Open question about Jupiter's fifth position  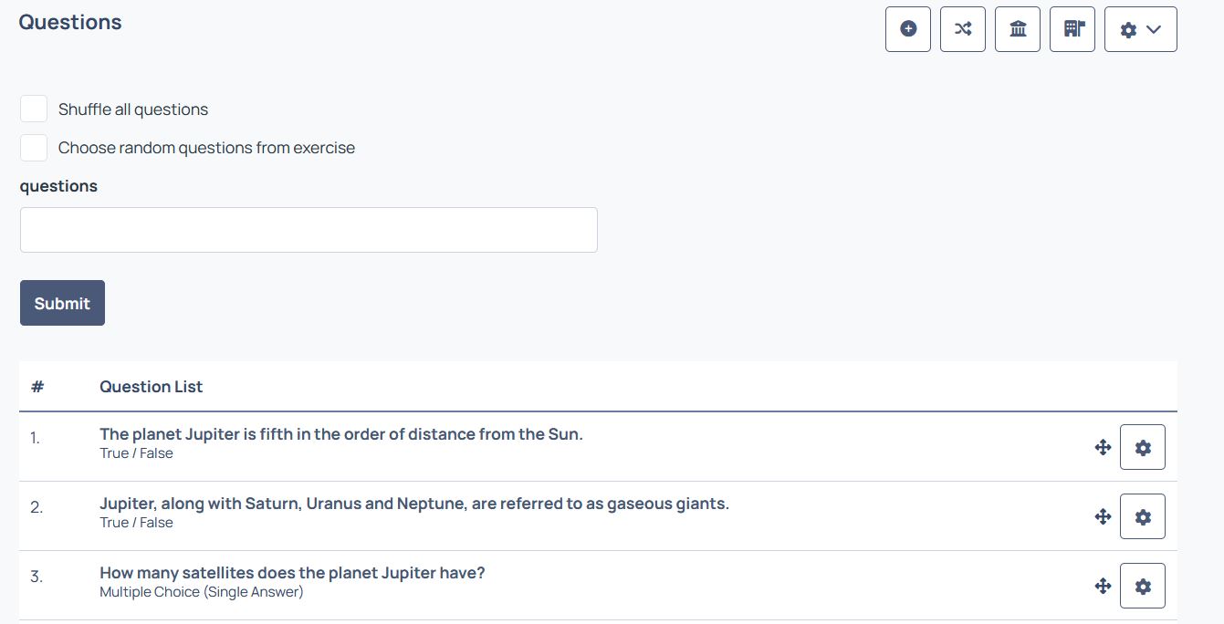pyautogui.click(x=341, y=434)
